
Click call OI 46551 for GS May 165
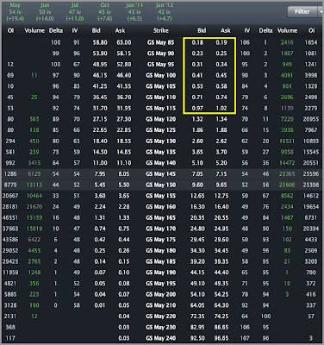coord(10,217)
